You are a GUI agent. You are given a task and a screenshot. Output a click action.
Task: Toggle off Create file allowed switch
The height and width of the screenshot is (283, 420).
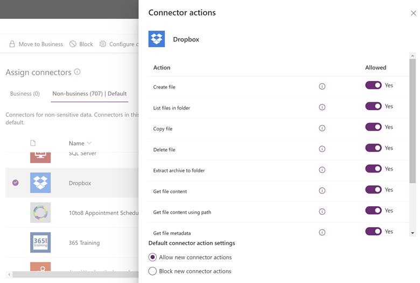point(373,85)
